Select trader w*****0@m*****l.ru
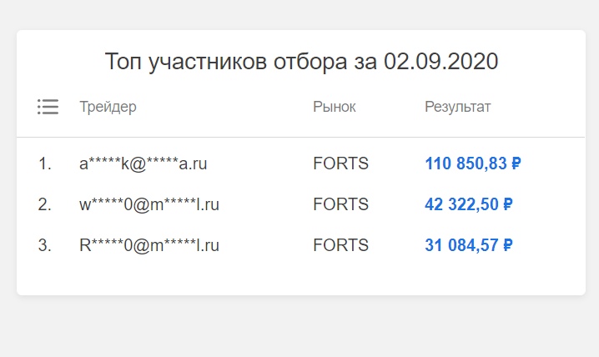 point(149,204)
